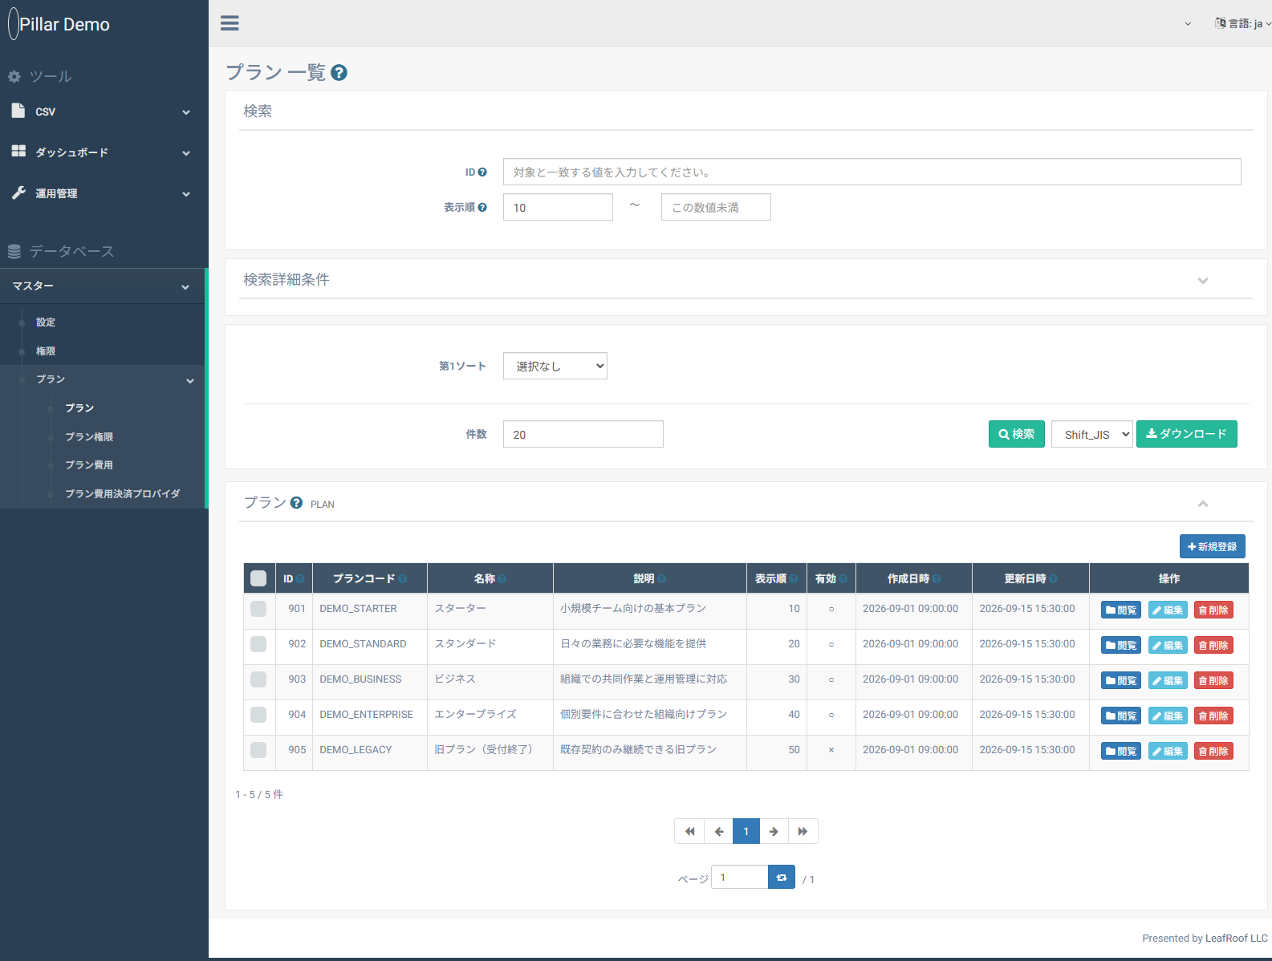Check the row checkbox for DEMO_ENTERPRISE
Screen dimensions: 1272x961
click(258, 715)
